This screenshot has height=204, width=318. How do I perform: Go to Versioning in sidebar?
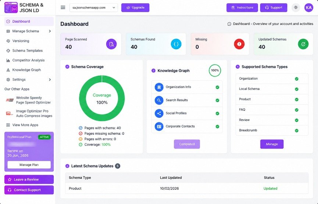pyautogui.click(x=29, y=41)
